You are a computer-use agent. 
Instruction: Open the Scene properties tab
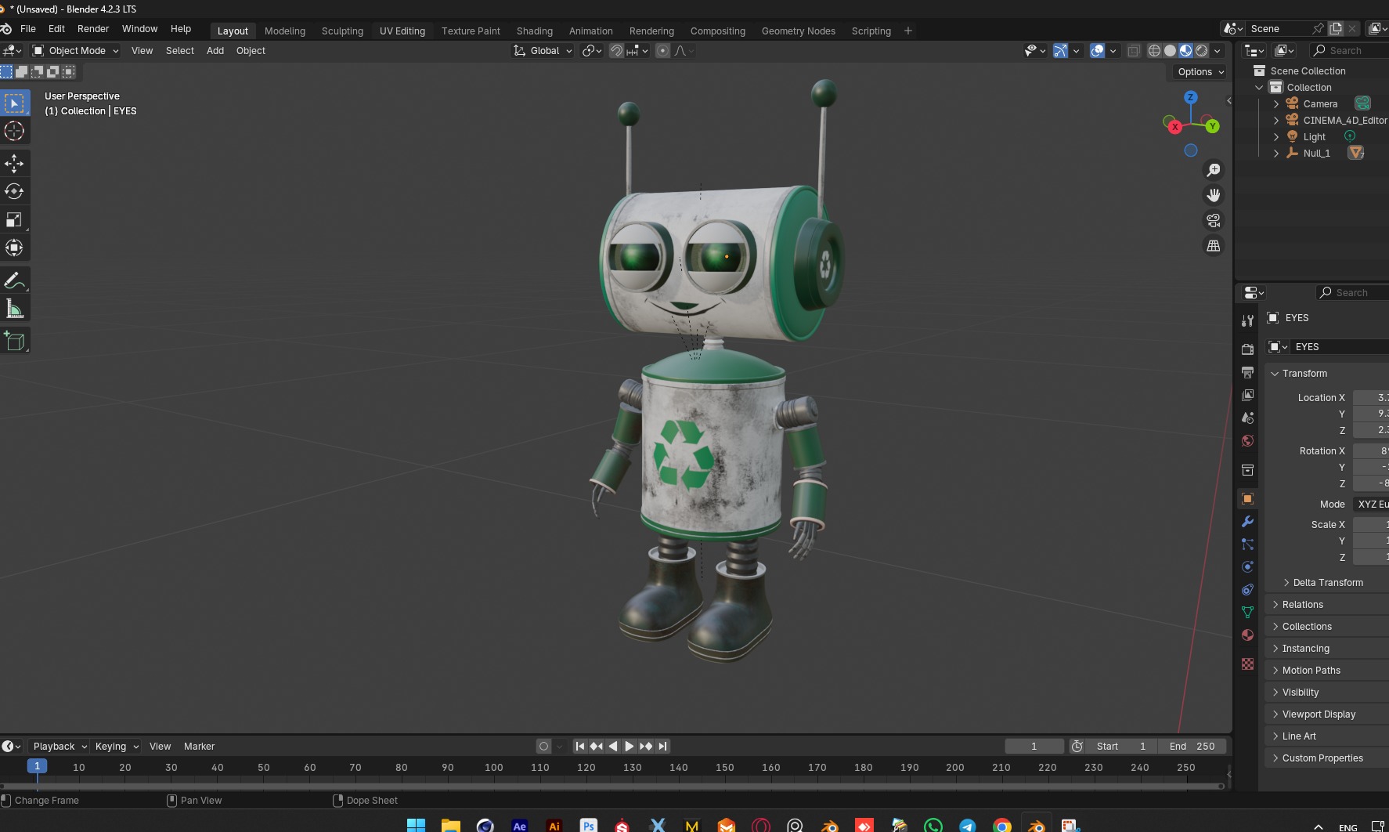[x=1248, y=418]
